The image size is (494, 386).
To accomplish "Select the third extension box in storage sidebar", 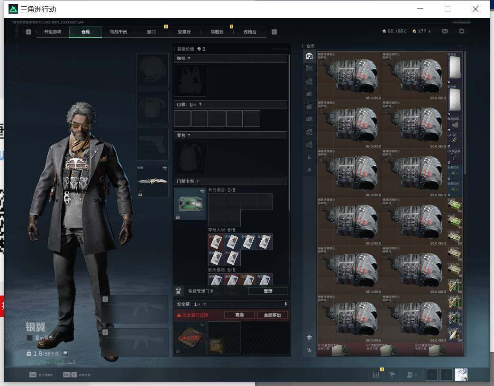I will coord(309,94).
